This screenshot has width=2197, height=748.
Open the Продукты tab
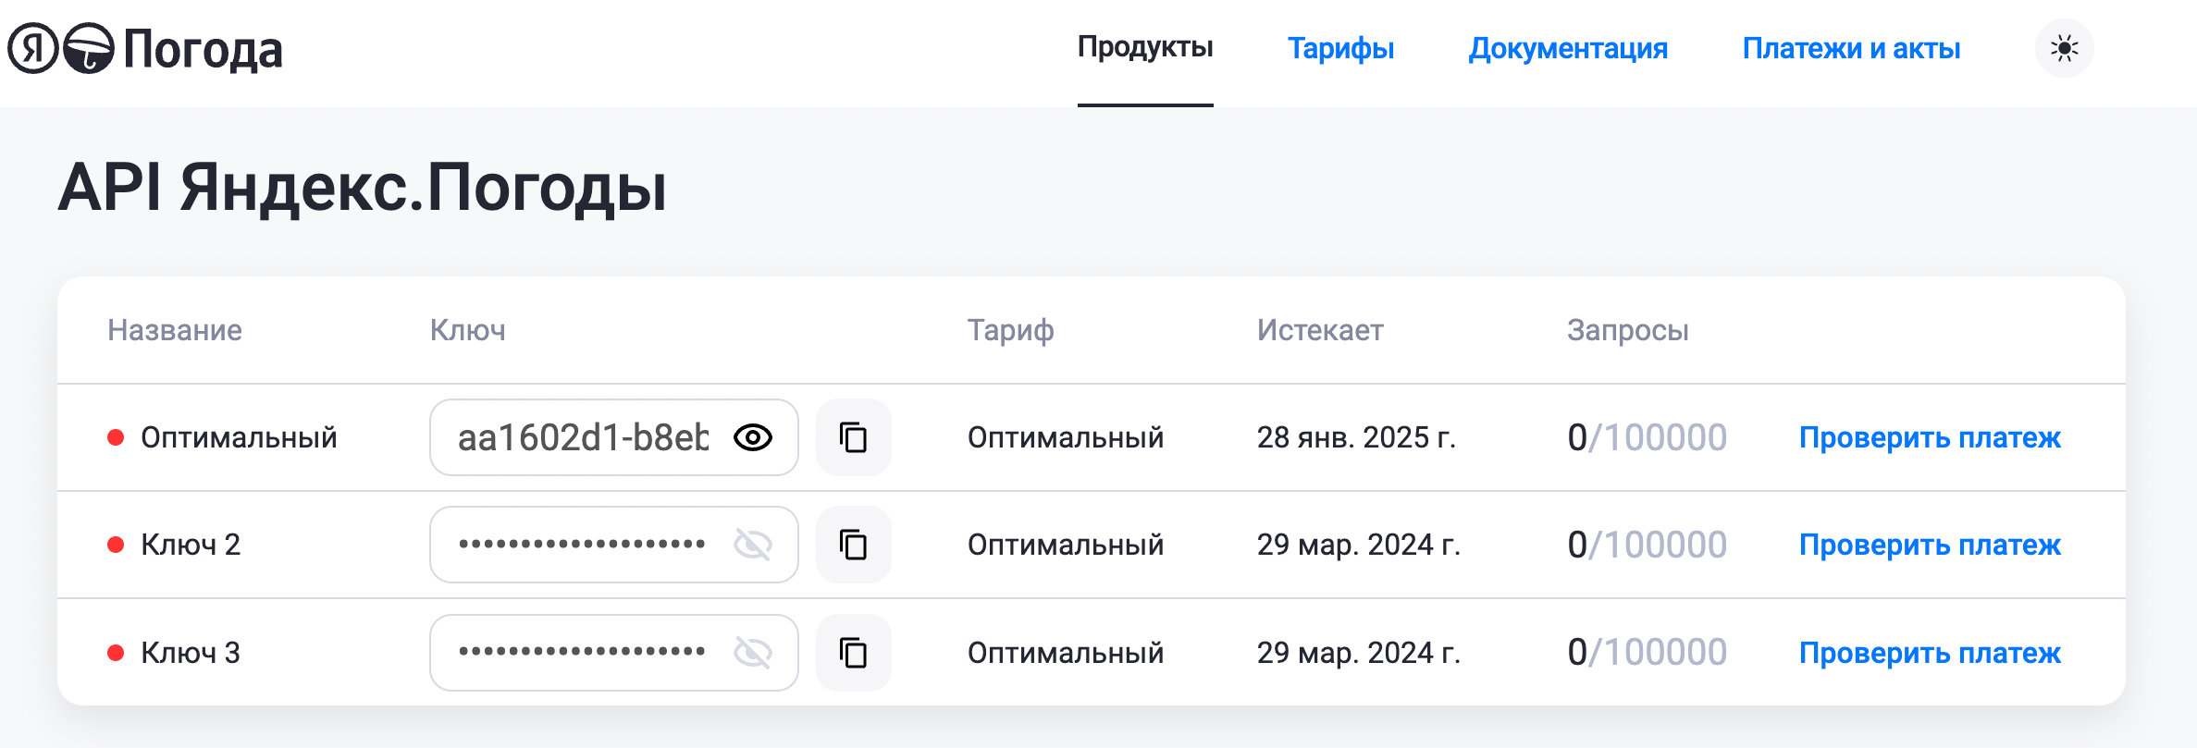(1145, 47)
